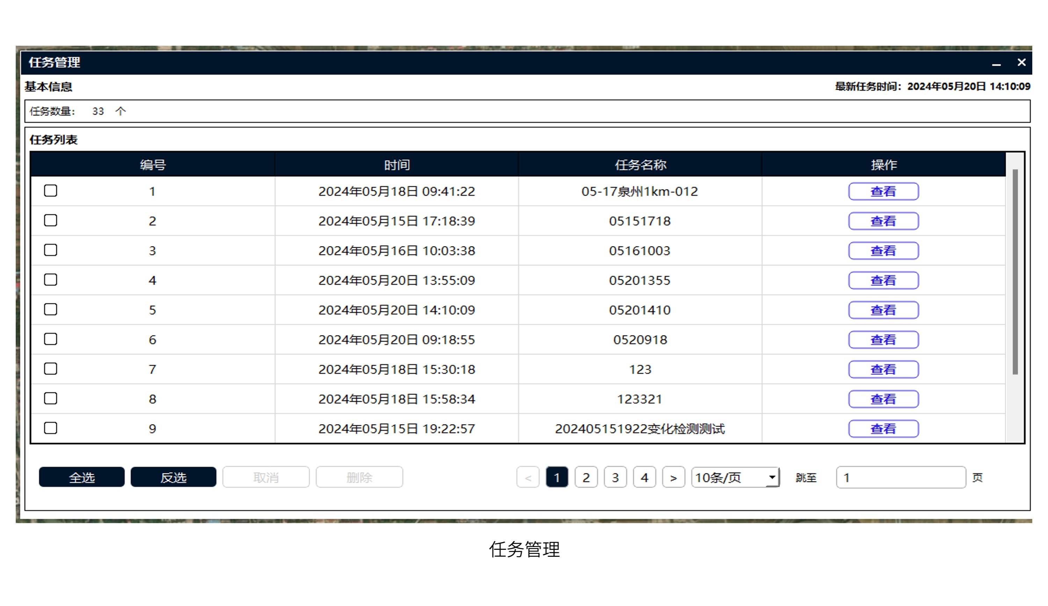Switch to page 2
1048x606 pixels.
586,478
